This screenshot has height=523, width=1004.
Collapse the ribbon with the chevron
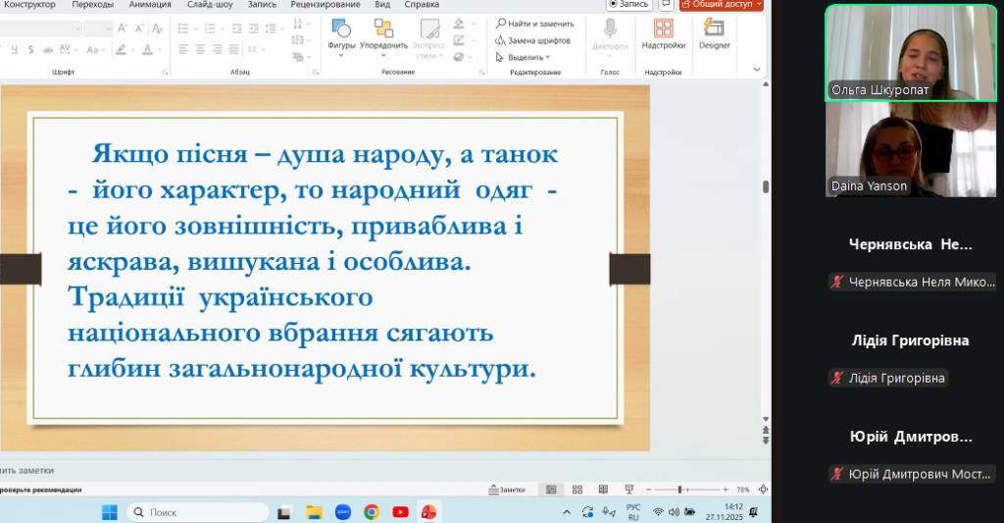[756, 70]
